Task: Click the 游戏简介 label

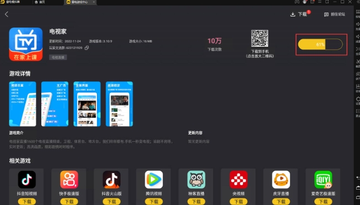Action: 16,133
